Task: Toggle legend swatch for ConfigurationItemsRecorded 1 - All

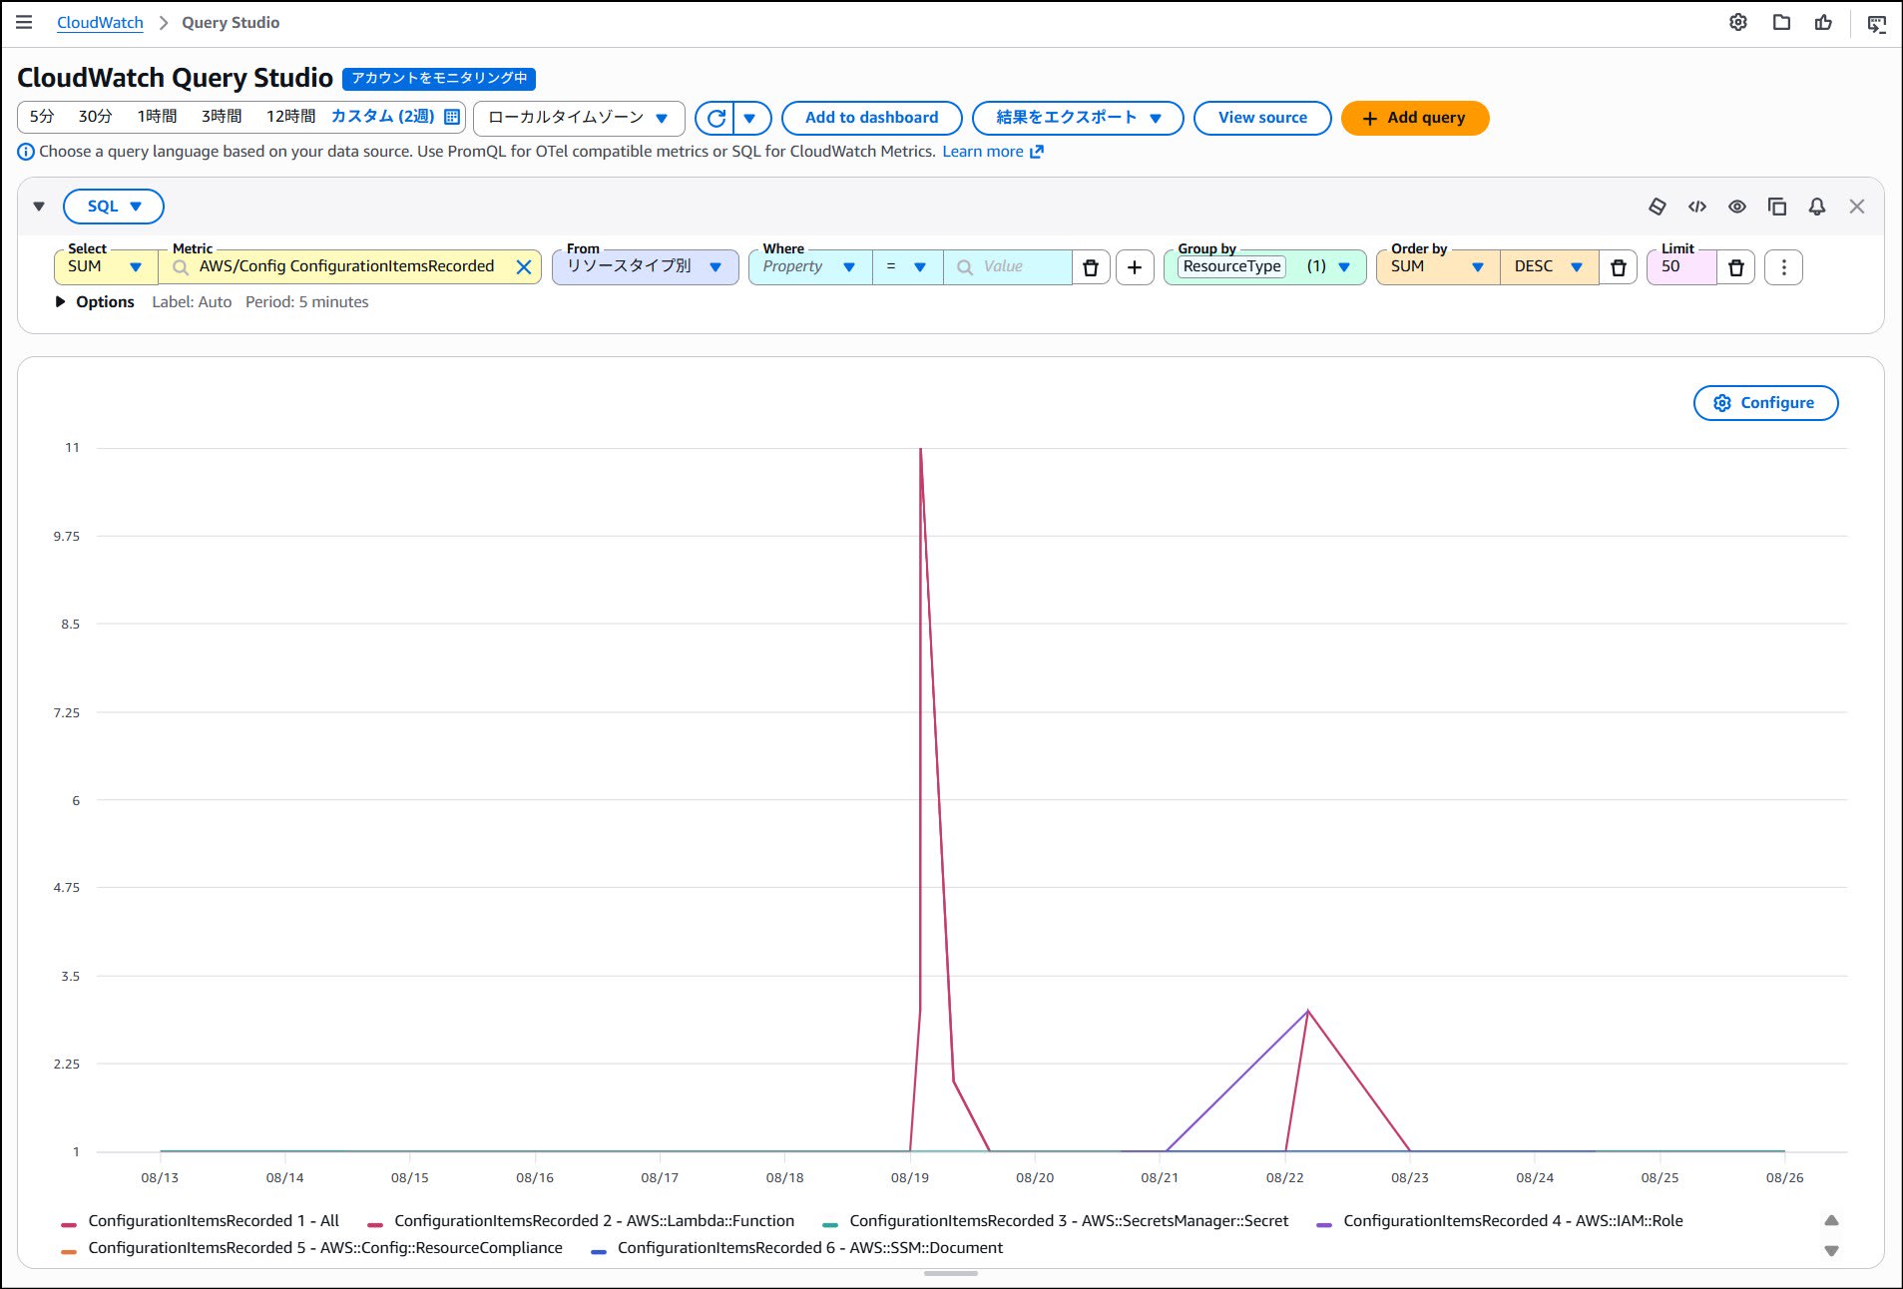Action: pos(68,1224)
